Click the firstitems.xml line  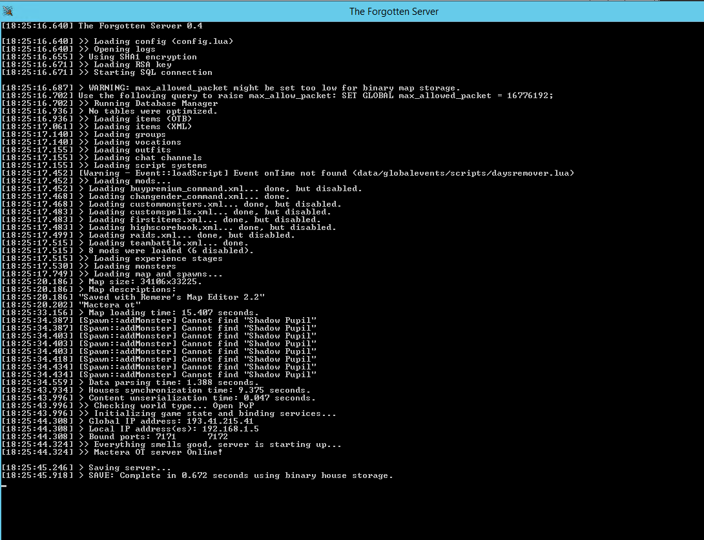pyautogui.click(x=161, y=220)
